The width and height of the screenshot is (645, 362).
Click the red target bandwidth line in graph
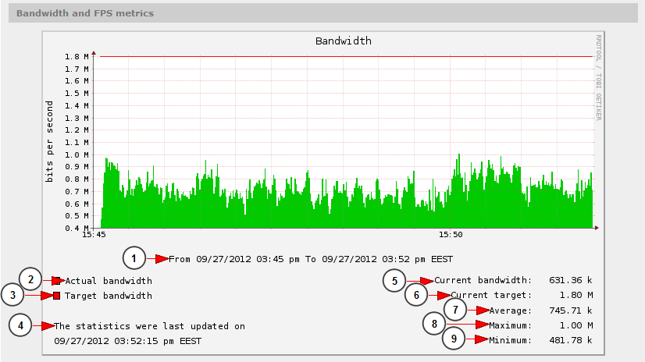[x=345, y=56]
